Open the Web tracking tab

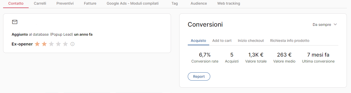pos(229,4)
